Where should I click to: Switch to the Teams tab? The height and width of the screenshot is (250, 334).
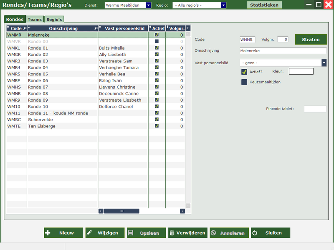pyautogui.click(x=35, y=19)
